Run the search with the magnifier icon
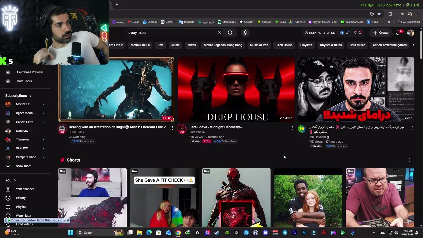This screenshot has width=423, height=238. (x=230, y=33)
